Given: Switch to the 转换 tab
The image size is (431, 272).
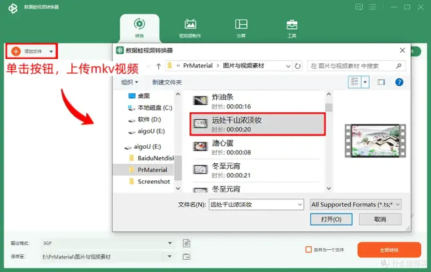Looking at the screenshot, I should pyautogui.click(x=139, y=28).
